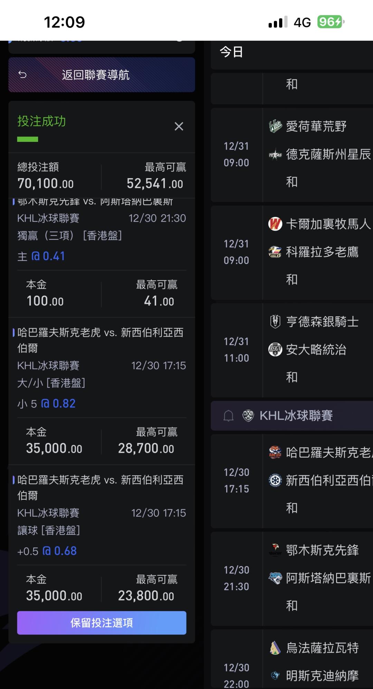Click the 小 5 @ 0.82 bet selection
The width and height of the screenshot is (373, 689).
coord(47,404)
